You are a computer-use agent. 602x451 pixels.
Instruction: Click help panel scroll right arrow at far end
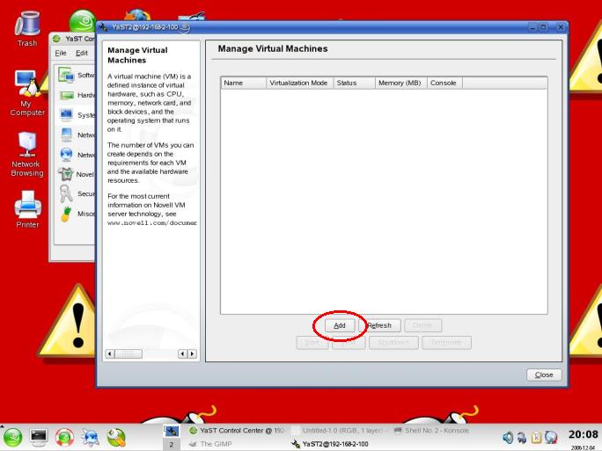pyautogui.click(x=193, y=353)
